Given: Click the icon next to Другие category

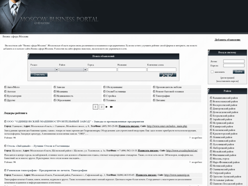Looking at the screenshot, I should (5, 100).
